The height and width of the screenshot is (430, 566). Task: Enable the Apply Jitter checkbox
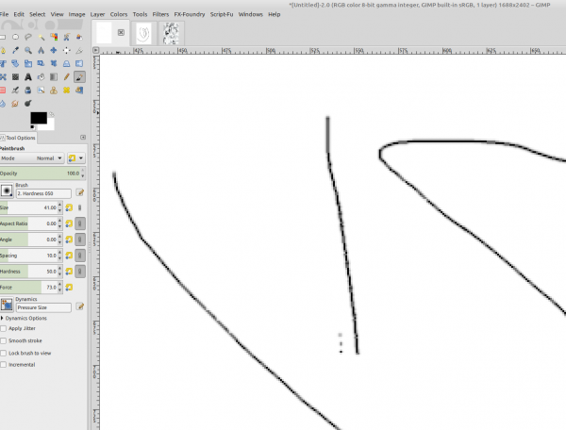pos(4,329)
